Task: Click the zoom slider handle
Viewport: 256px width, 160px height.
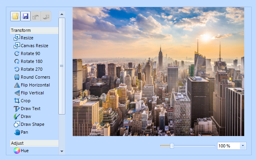Action: 172,145
